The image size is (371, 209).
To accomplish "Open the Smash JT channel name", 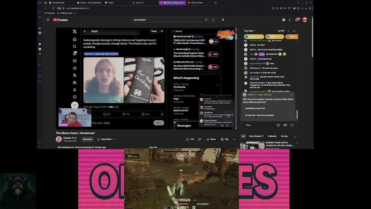I will click(x=69, y=138).
